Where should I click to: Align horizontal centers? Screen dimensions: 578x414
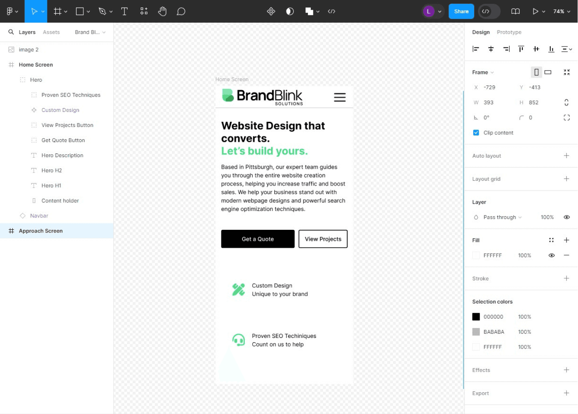pos(491,49)
